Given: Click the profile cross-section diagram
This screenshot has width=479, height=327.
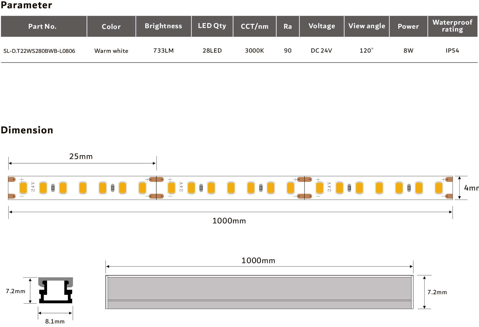Looking at the screenshot, I should click(56, 290).
